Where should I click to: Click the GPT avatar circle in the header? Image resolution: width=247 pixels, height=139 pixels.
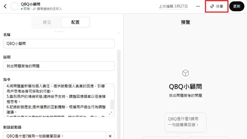point(14,6)
